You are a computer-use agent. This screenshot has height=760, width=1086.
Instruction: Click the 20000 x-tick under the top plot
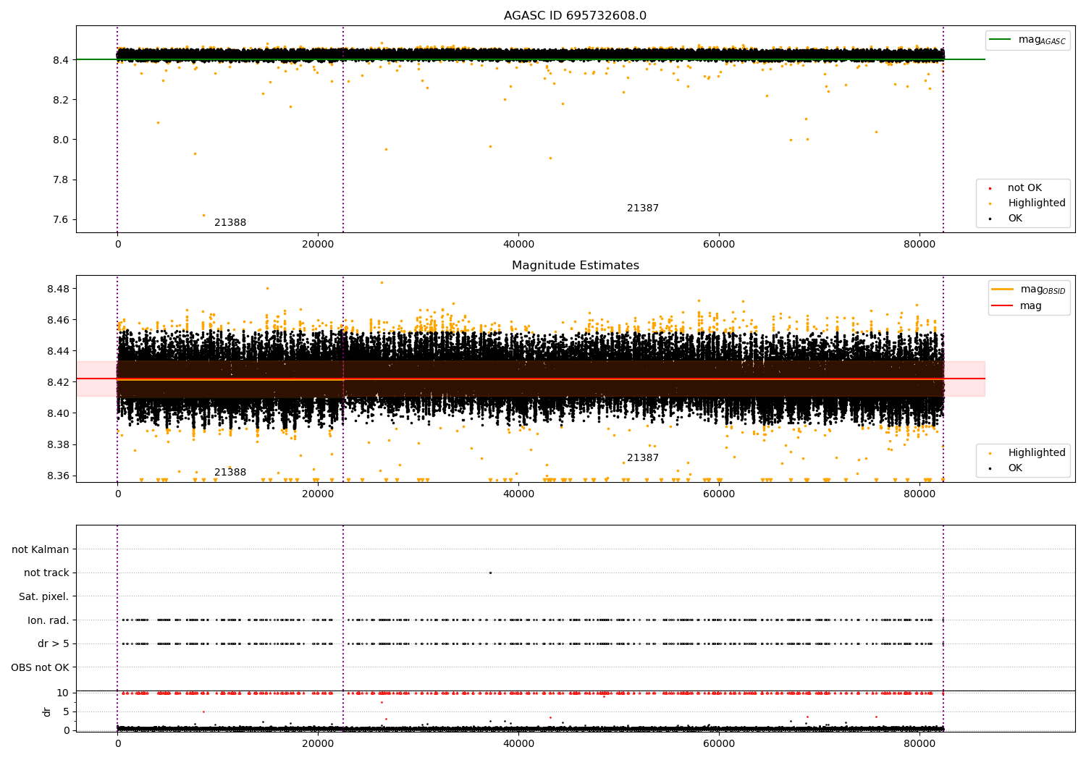(318, 245)
